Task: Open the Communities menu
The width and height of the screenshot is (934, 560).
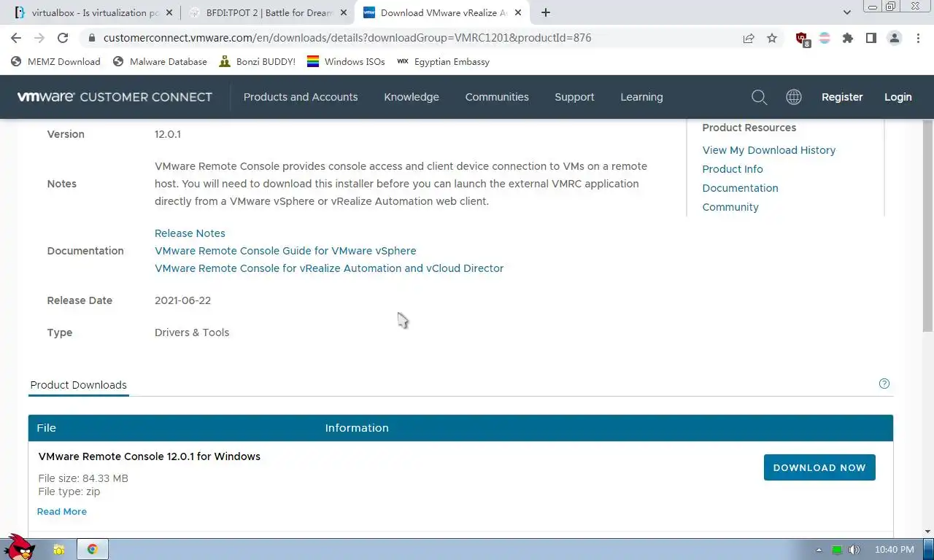Action: 497,97
